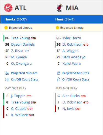Select C. Capela in the may-not-play list
The width and height of the screenshot is (103, 135).
click(x=19, y=109)
